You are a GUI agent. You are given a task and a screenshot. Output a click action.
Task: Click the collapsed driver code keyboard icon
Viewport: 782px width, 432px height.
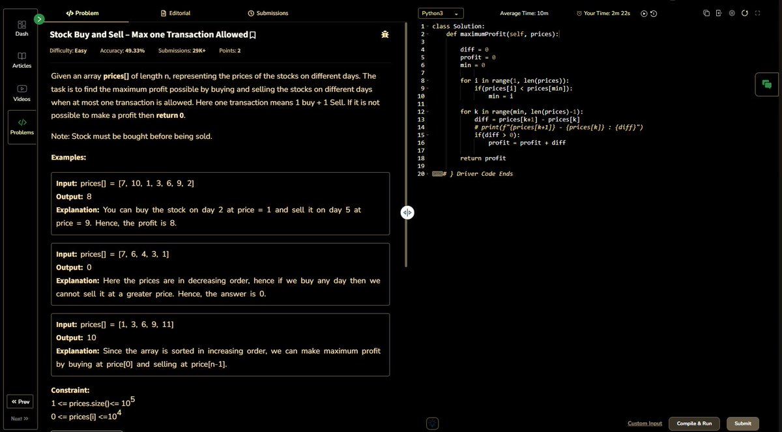(x=437, y=174)
